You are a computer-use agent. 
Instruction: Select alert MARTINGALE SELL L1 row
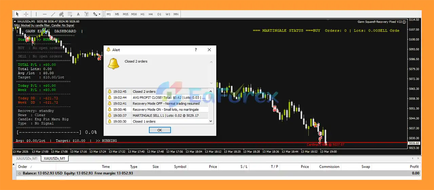point(157,115)
